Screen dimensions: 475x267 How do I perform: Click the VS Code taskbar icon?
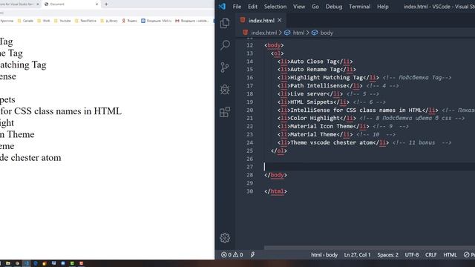tap(27, 263)
